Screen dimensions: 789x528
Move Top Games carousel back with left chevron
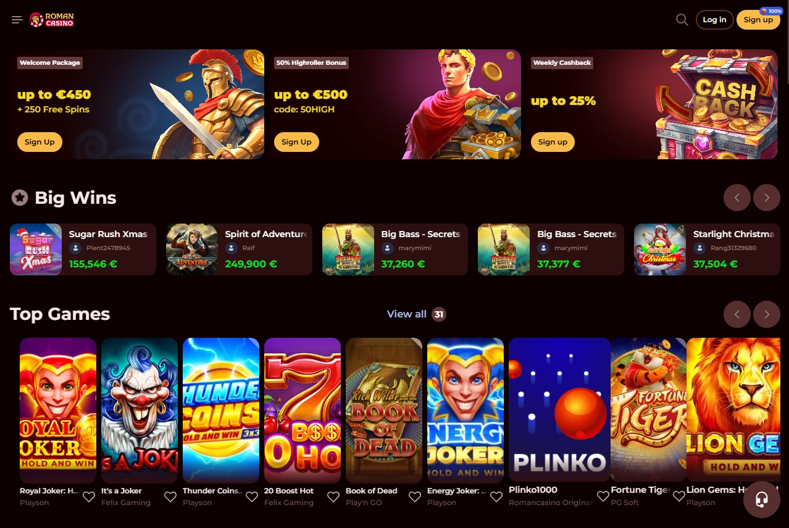click(737, 314)
